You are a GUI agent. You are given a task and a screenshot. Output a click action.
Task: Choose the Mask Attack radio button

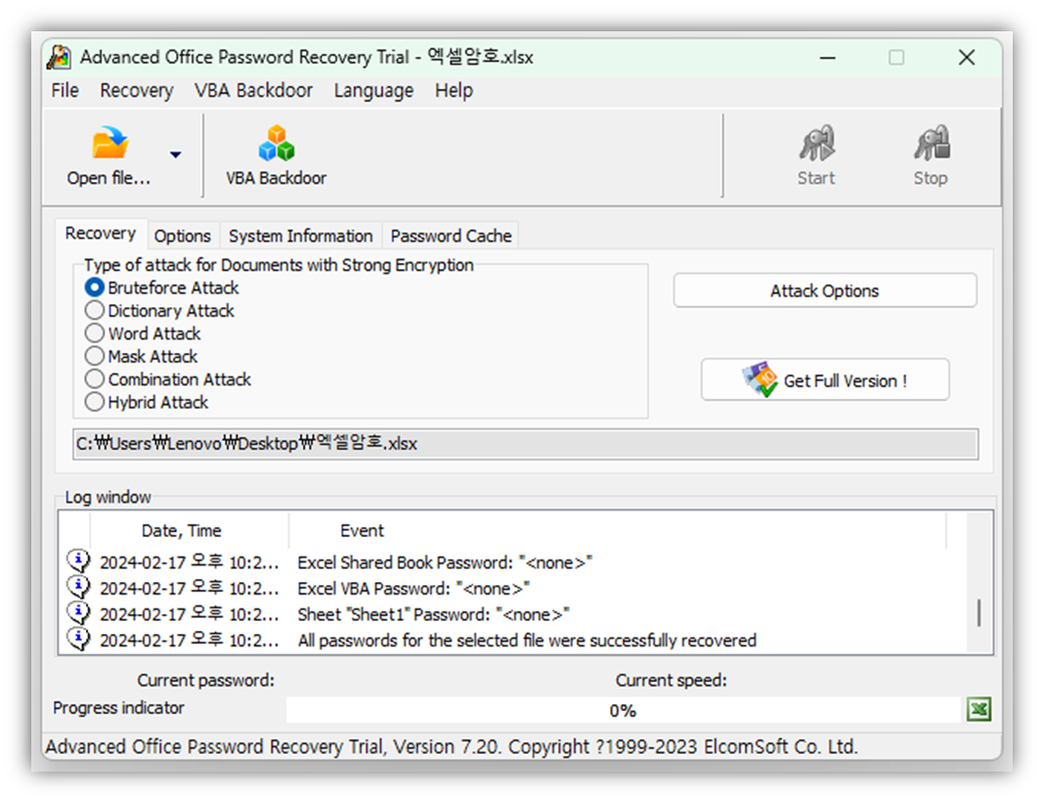[95, 357]
